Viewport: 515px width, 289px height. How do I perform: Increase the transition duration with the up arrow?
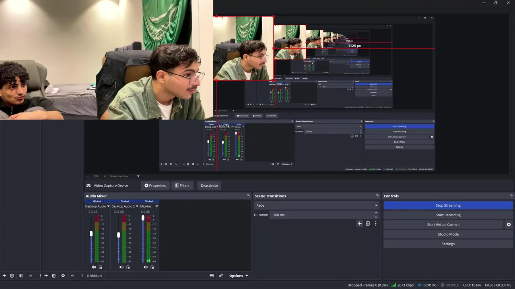376,213
